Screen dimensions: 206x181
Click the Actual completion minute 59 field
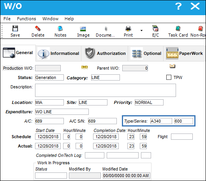pyautogui.click(x=143, y=146)
